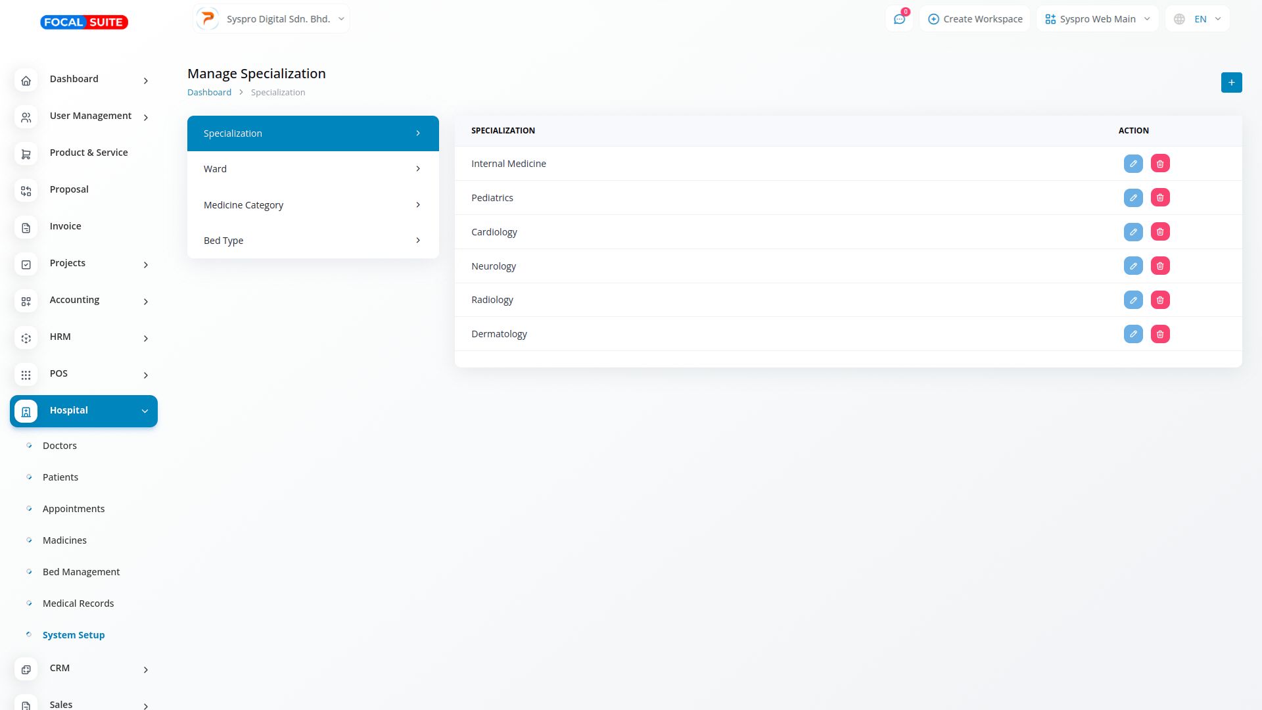Delete the Radiology specialization
The width and height of the screenshot is (1262, 710).
tap(1160, 300)
